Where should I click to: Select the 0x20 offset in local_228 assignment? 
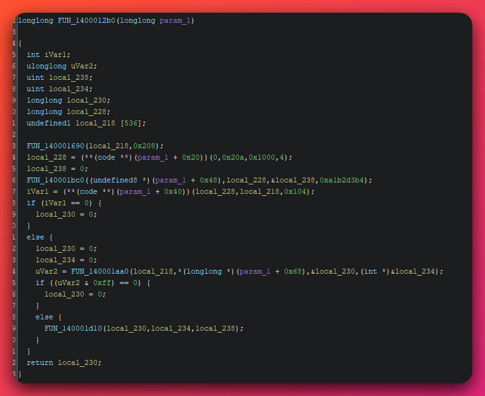tap(191, 157)
